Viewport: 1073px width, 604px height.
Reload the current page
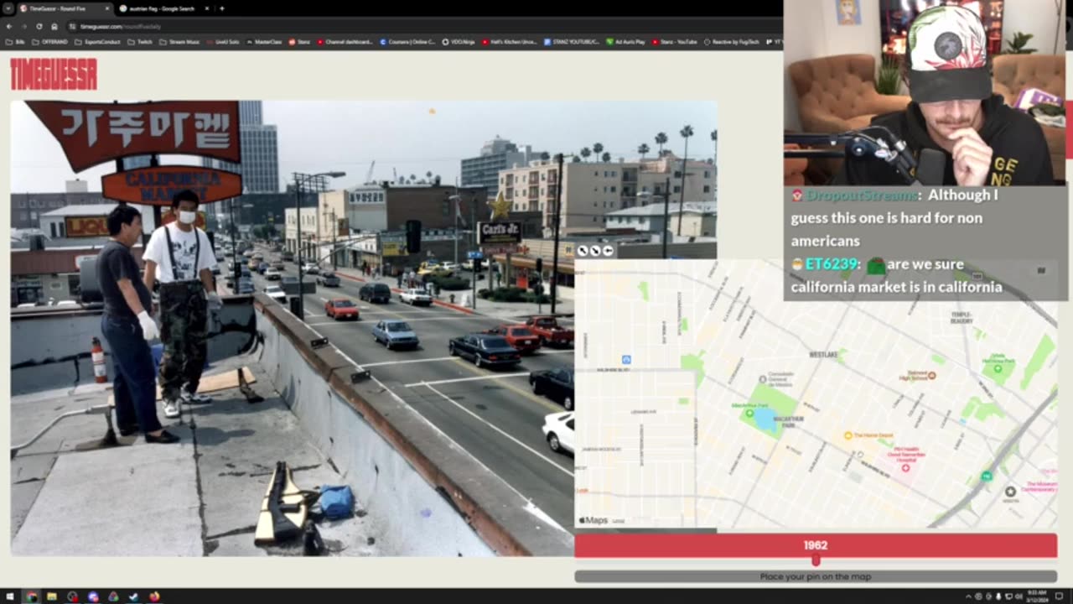[x=39, y=26]
